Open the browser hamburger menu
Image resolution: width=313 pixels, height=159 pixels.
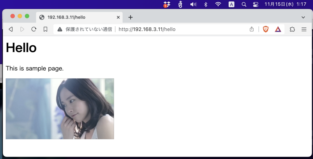tap(304, 29)
